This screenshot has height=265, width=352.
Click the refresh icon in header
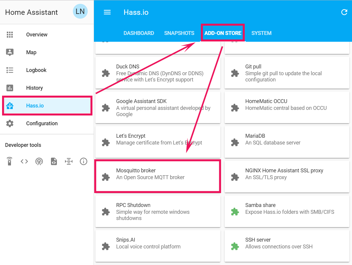tap(344, 12)
